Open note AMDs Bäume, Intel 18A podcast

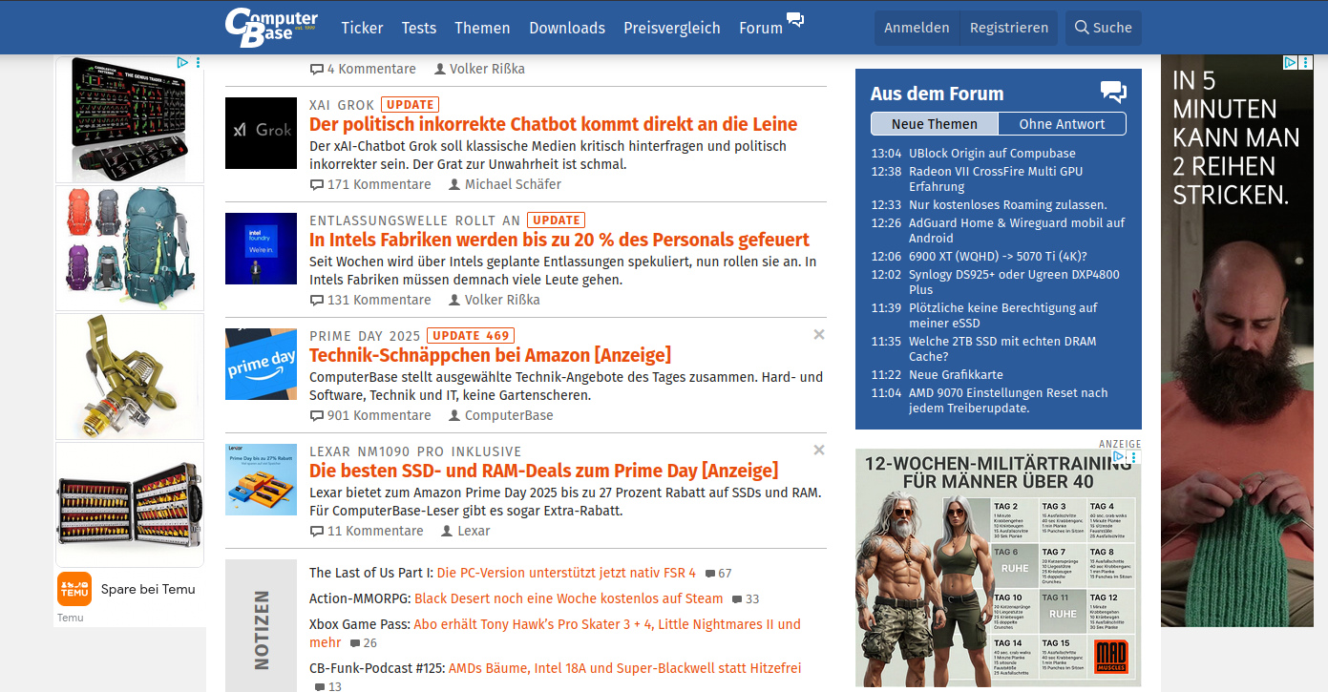point(624,668)
